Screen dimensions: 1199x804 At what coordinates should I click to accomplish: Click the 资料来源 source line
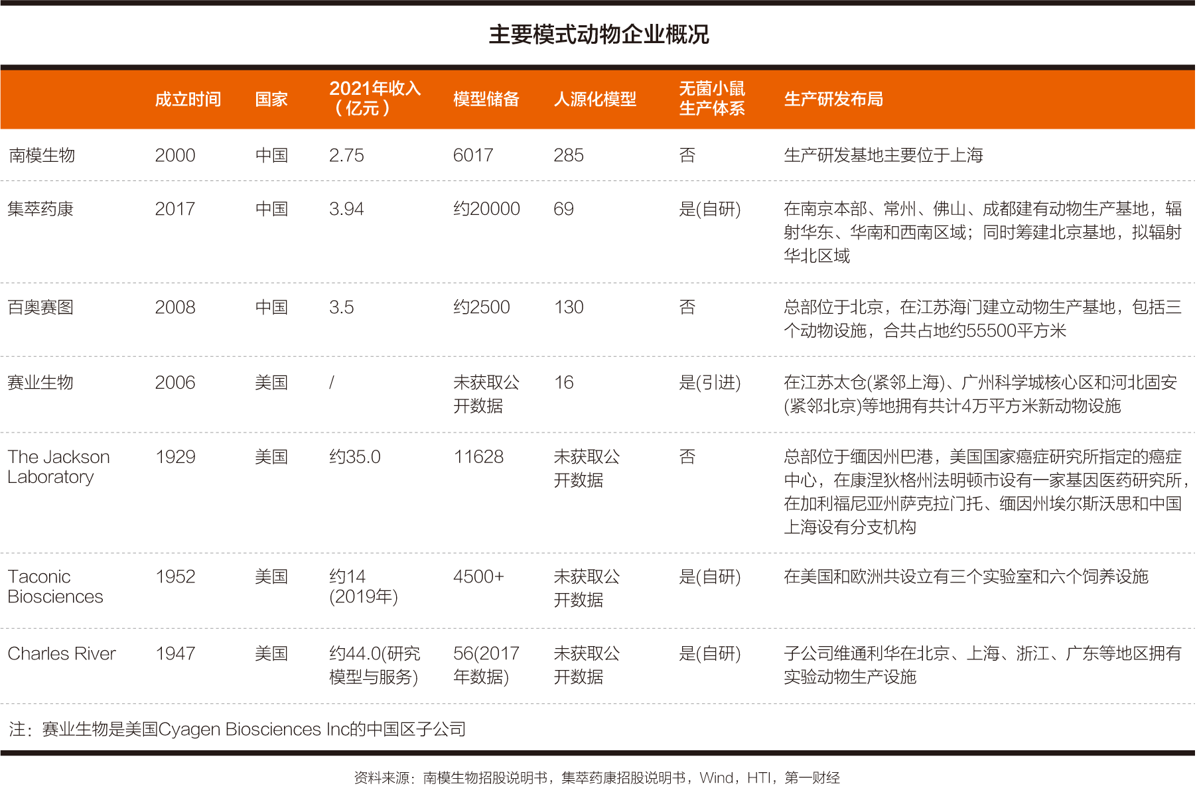point(597,777)
